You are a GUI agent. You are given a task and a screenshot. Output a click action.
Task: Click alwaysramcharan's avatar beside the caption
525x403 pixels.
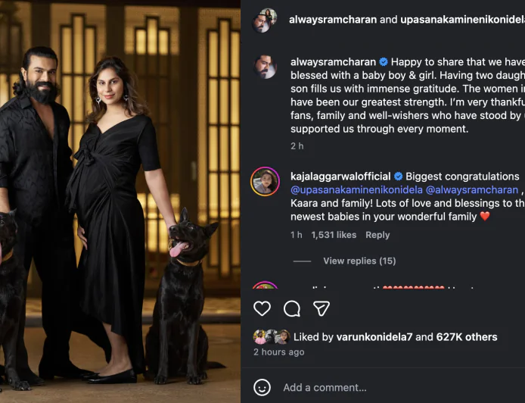(x=266, y=67)
